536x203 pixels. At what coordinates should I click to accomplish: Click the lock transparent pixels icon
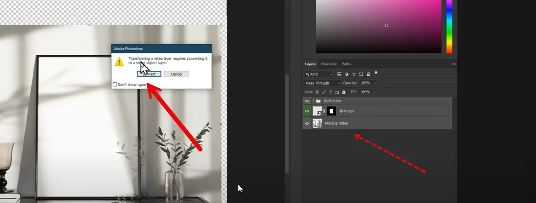pyautogui.click(x=317, y=92)
